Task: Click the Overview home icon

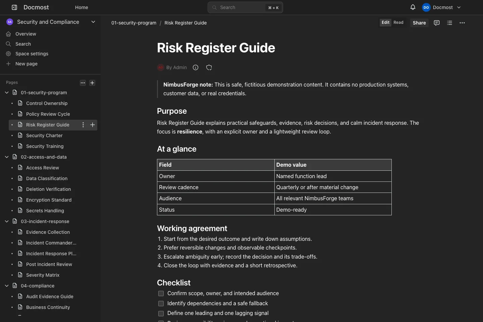Action: (8, 34)
